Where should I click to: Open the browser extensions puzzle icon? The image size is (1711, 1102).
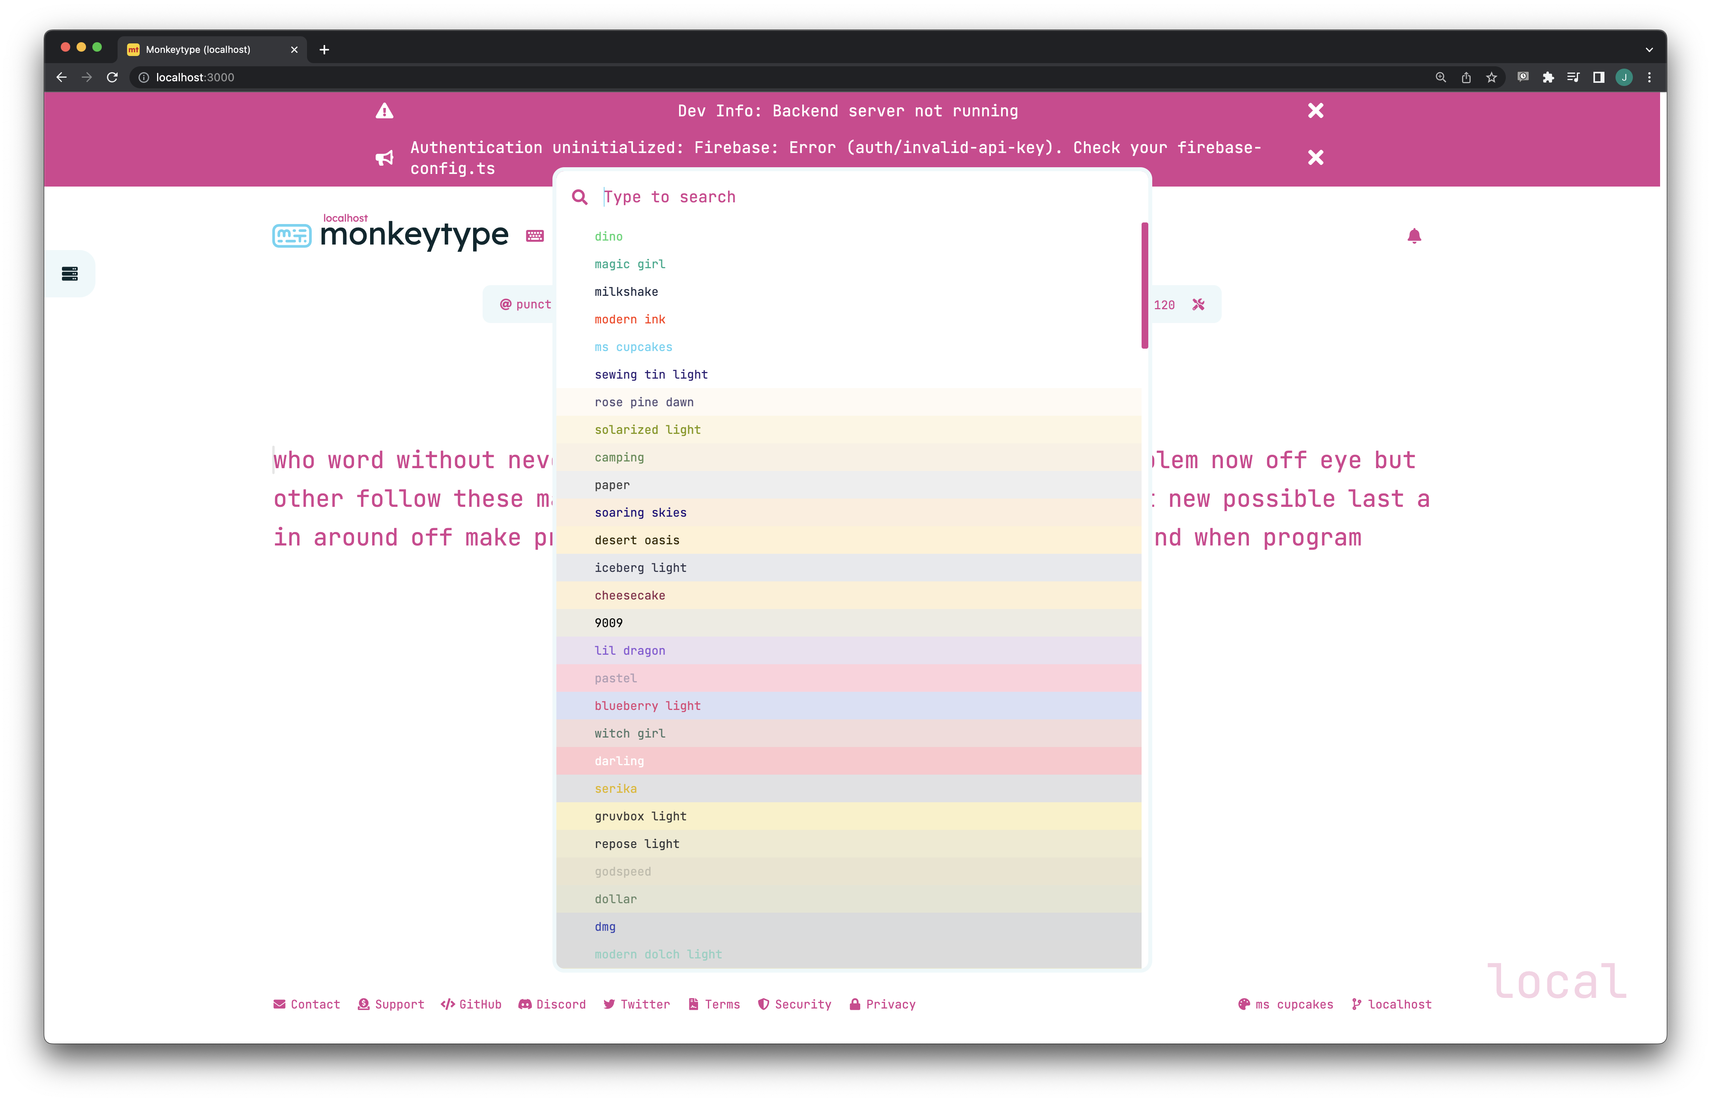[x=1548, y=77]
